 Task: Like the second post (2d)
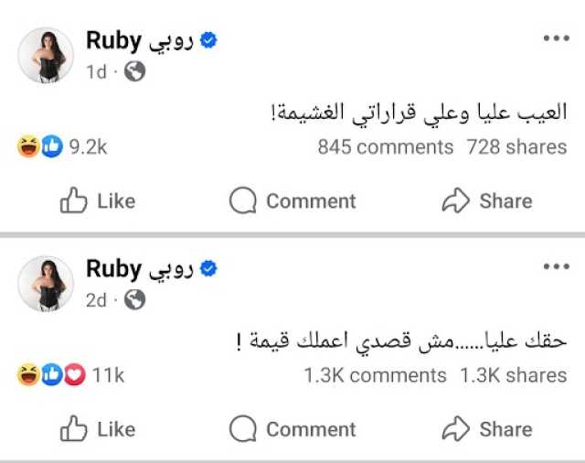coord(97,429)
